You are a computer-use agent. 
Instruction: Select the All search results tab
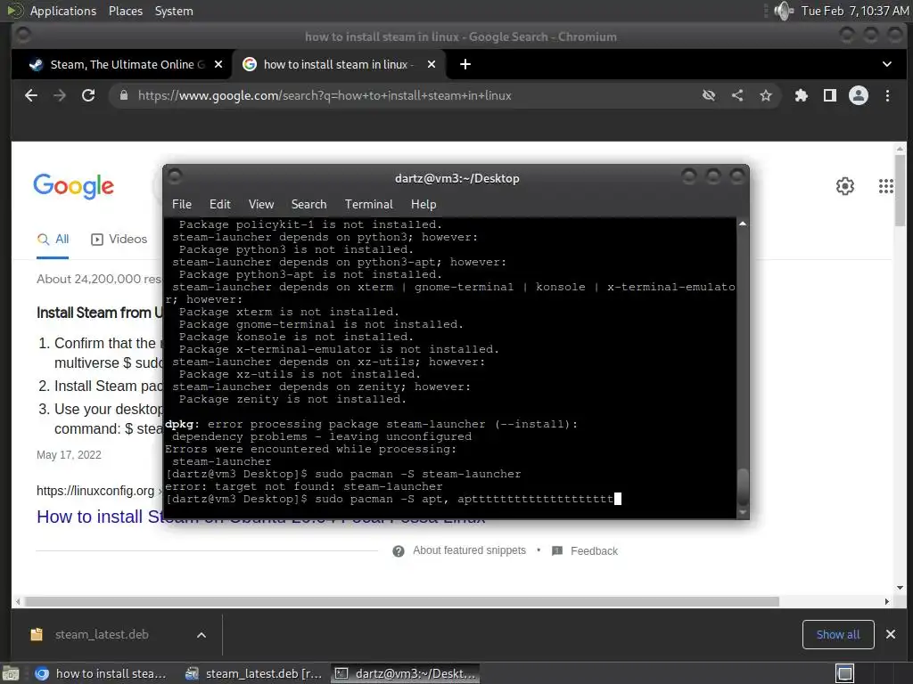point(53,239)
